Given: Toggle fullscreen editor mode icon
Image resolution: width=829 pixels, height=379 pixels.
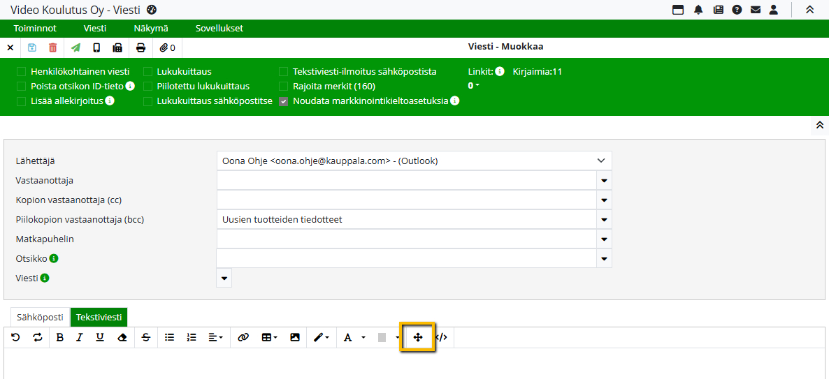Looking at the screenshot, I should pyautogui.click(x=418, y=337).
